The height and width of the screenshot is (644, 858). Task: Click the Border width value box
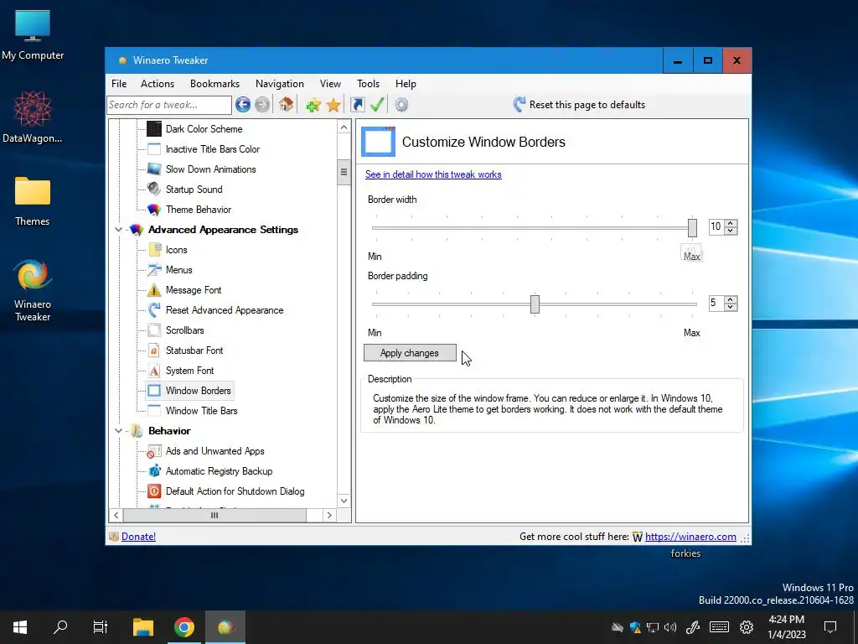[716, 226]
